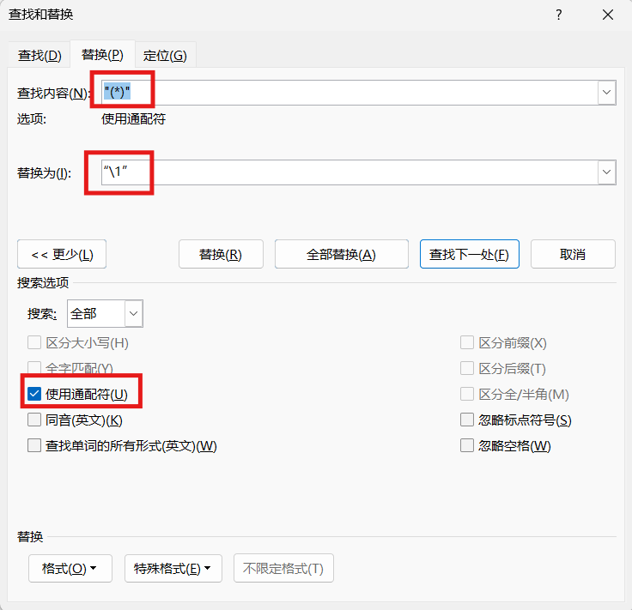
Task: Click the 替换(R) button
Action: pyautogui.click(x=220, y=254)
